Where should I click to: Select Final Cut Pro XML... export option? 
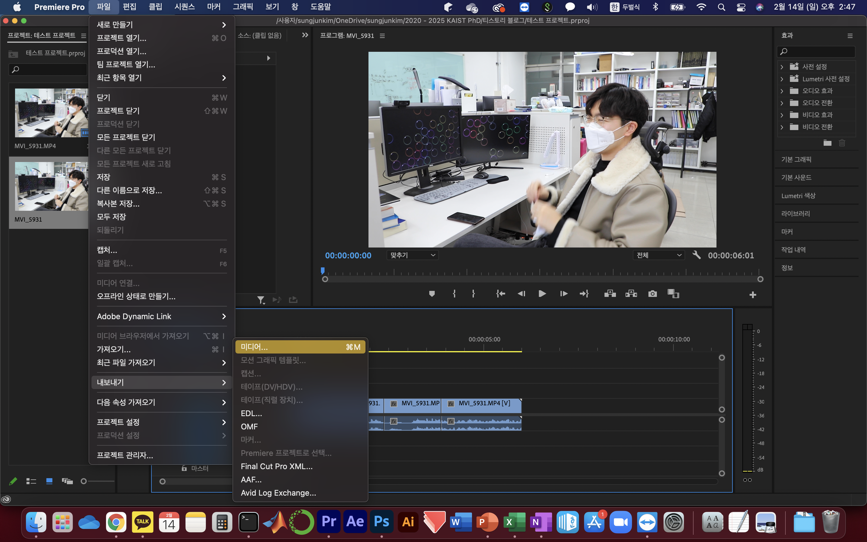[277, 466]
